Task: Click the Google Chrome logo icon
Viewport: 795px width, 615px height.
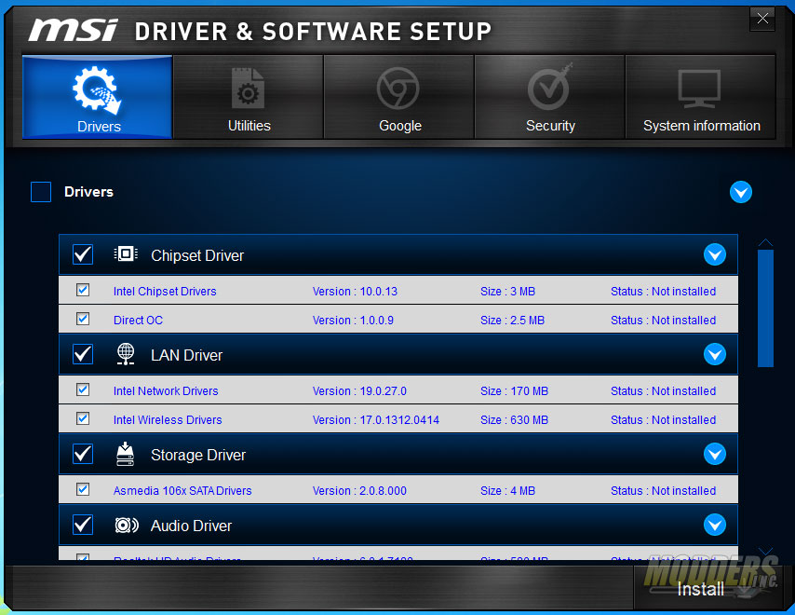Action: (398, 89)
